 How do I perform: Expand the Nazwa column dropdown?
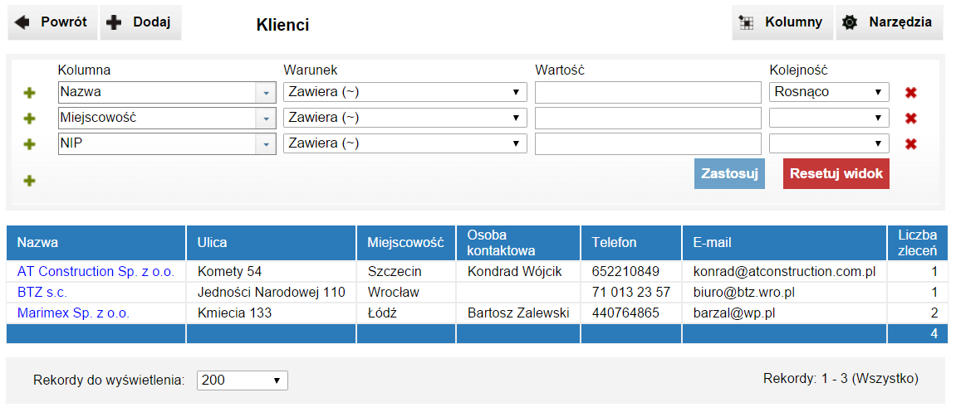click(x=266, y=93)
